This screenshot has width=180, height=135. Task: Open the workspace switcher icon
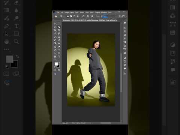[123, 16]
